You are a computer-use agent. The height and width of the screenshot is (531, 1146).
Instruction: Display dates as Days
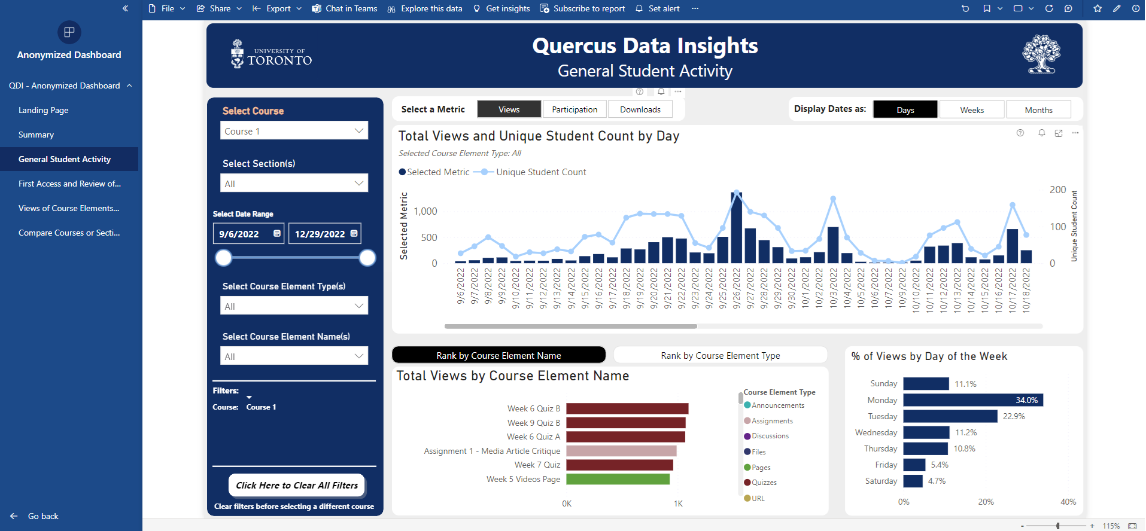click(x=905, y=110)
